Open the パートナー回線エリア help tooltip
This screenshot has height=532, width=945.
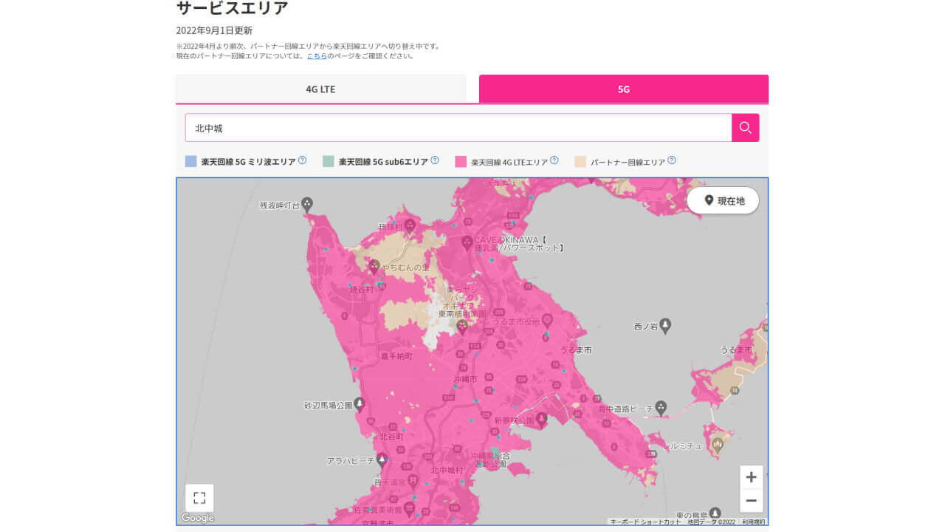[x=672, y=160]
